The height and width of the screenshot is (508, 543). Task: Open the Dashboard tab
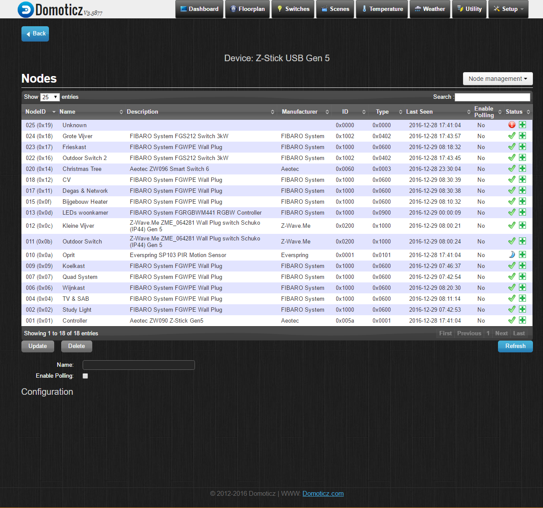[199, 9]
